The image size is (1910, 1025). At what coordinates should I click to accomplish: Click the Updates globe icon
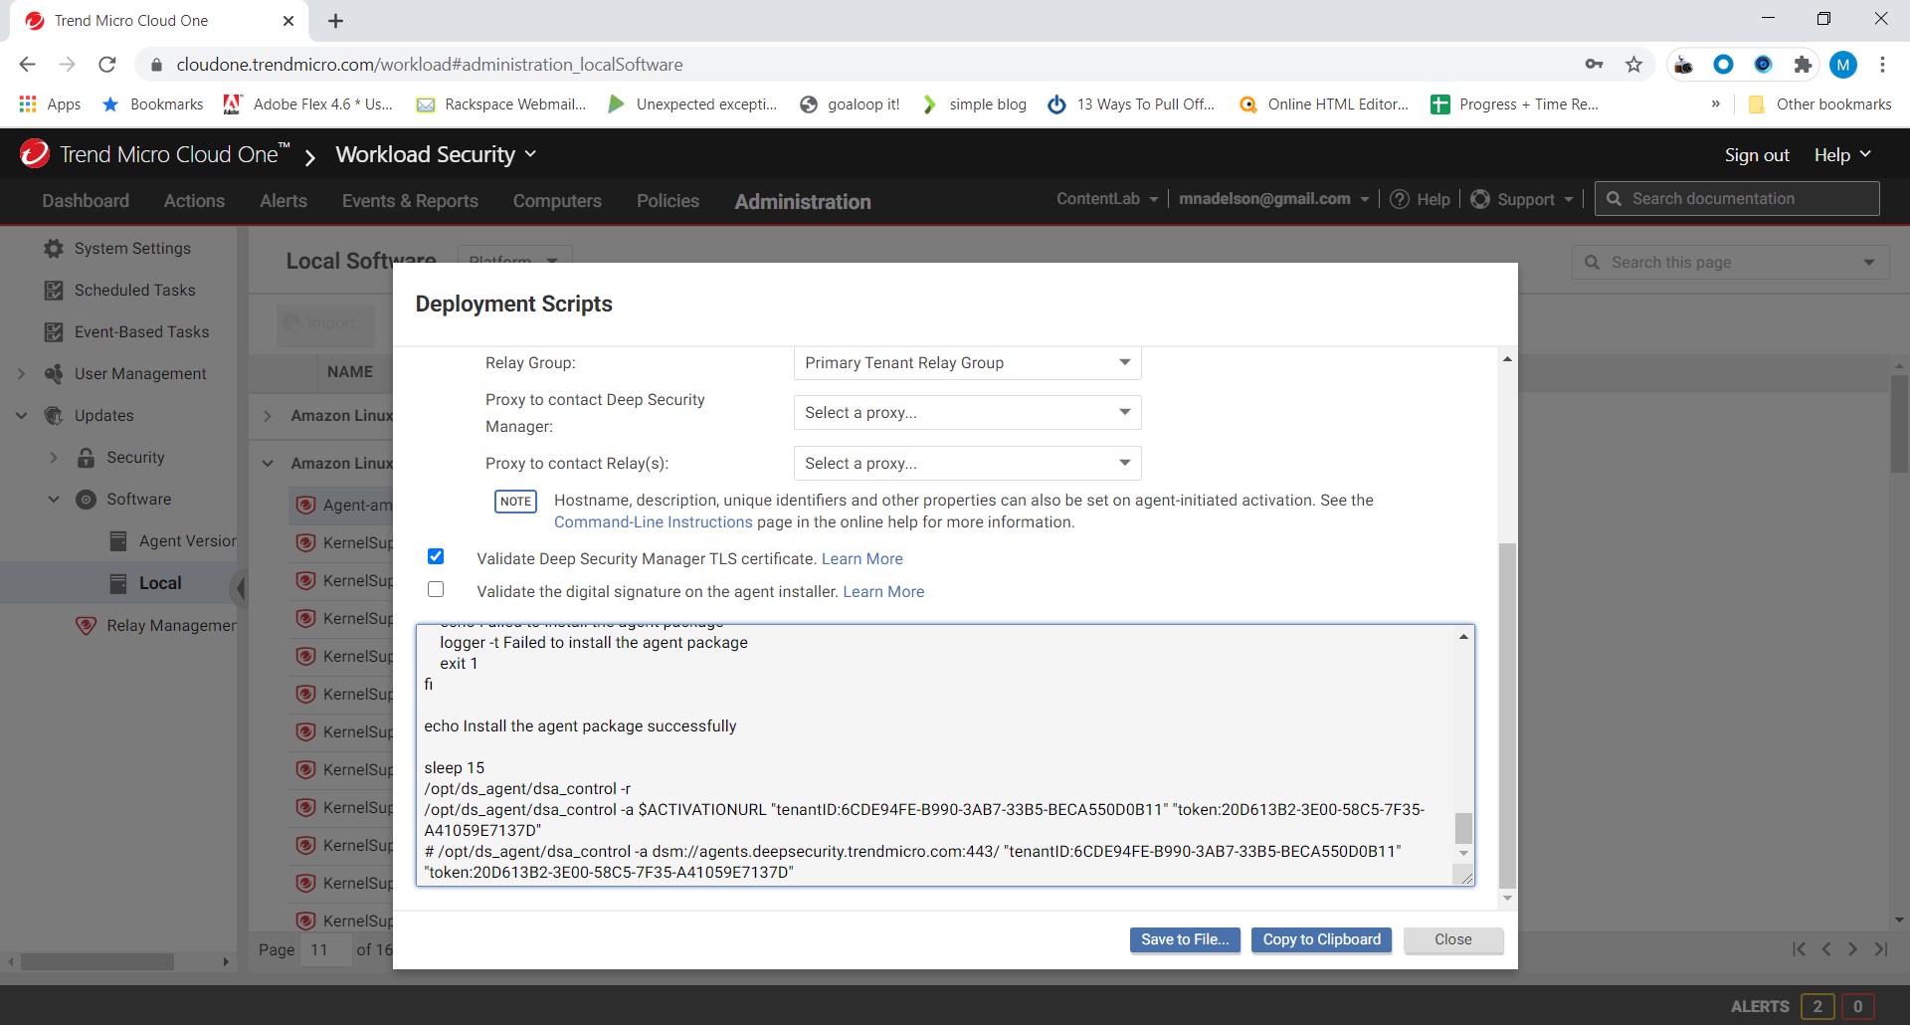click(54, 416)
